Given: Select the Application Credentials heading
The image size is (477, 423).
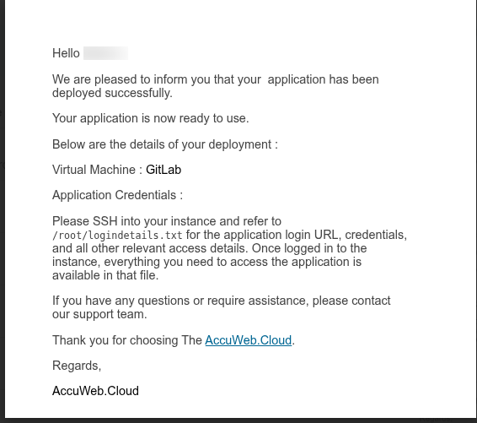Looking at the screenshot, I should click(117, 195).
